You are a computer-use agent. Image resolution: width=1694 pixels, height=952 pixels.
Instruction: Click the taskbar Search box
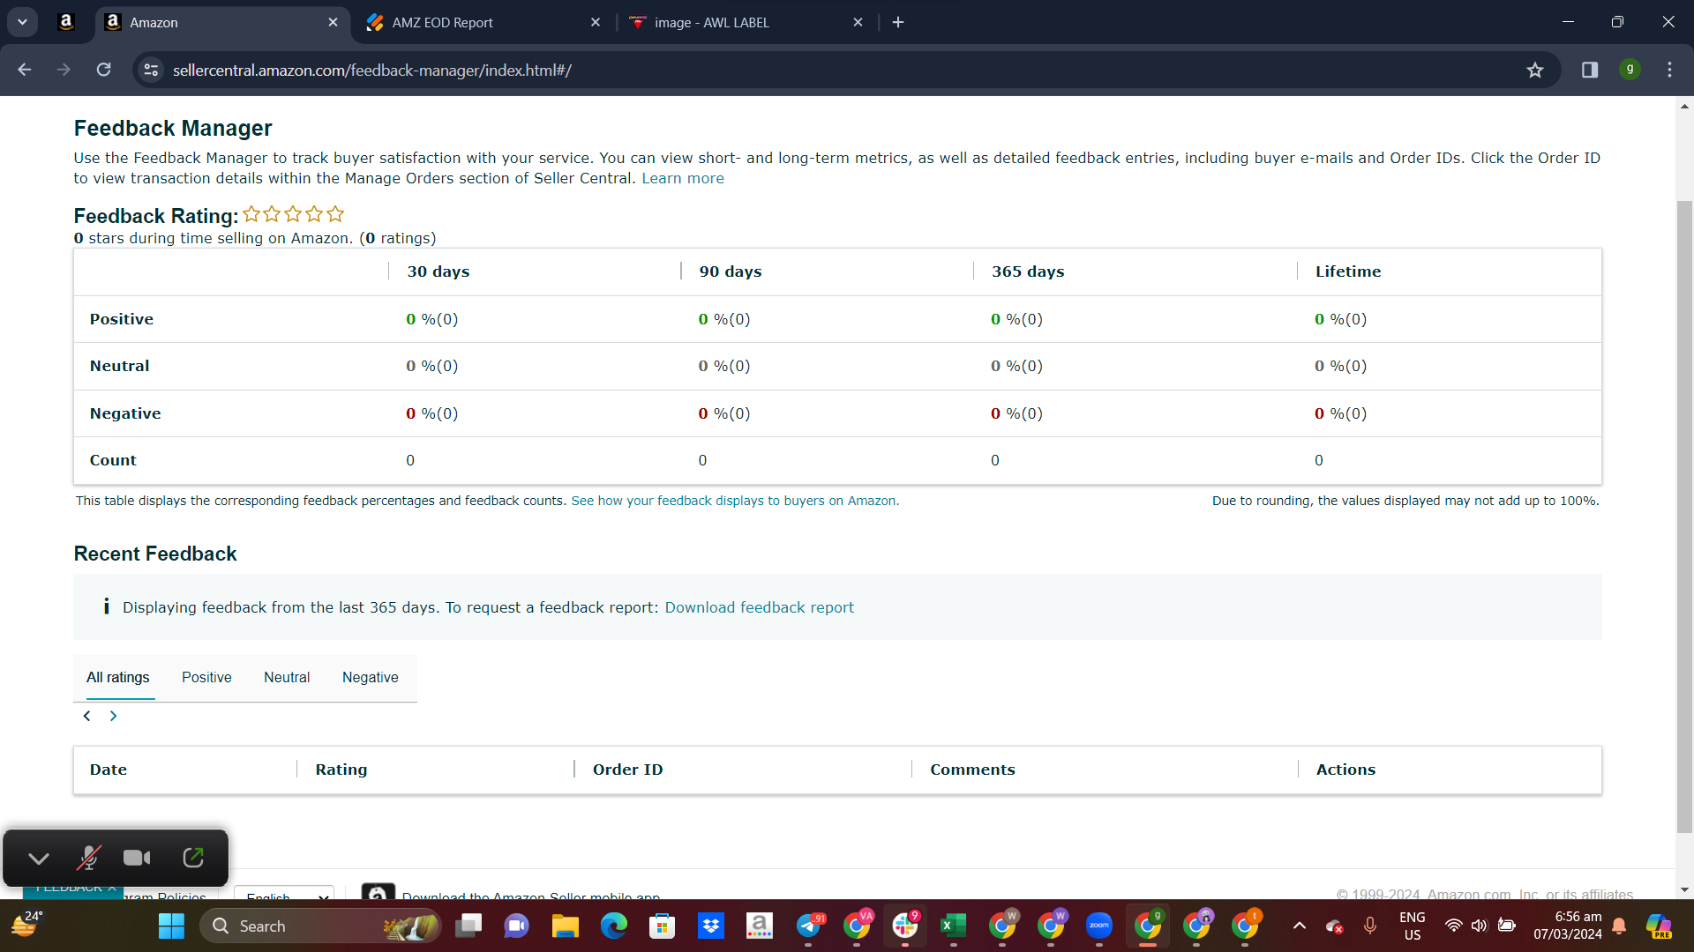point(322,926)
